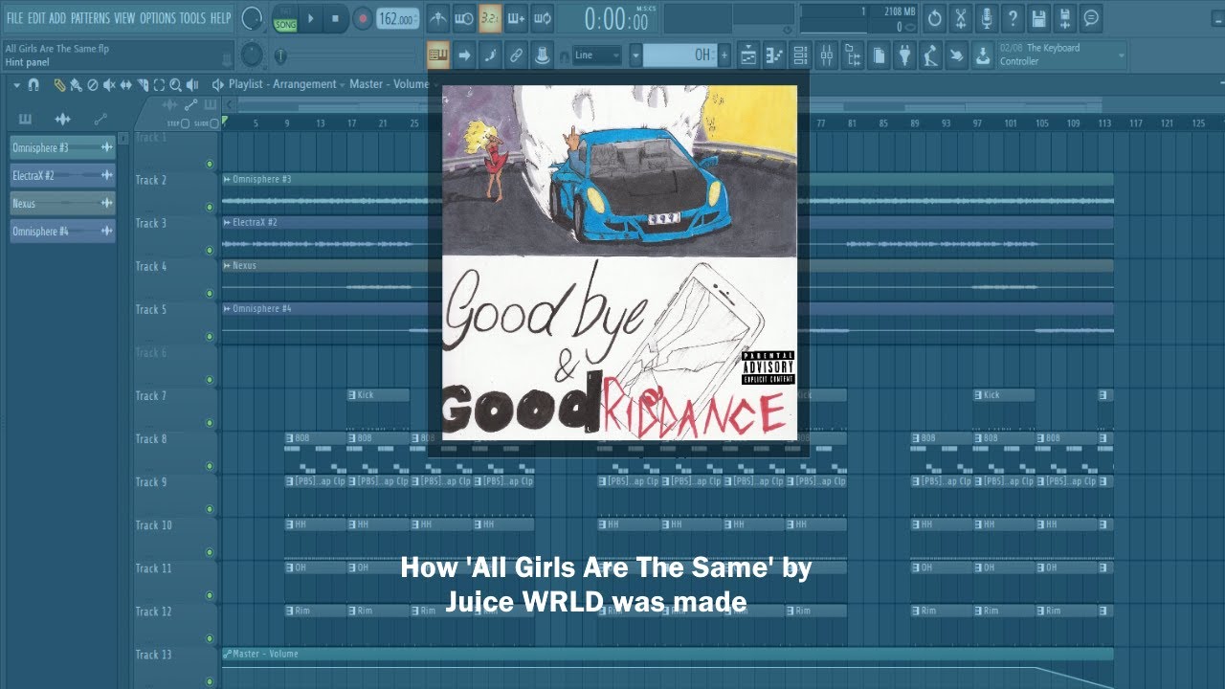
Task: Click the question mark help icon
Action: click(1013, 18)
